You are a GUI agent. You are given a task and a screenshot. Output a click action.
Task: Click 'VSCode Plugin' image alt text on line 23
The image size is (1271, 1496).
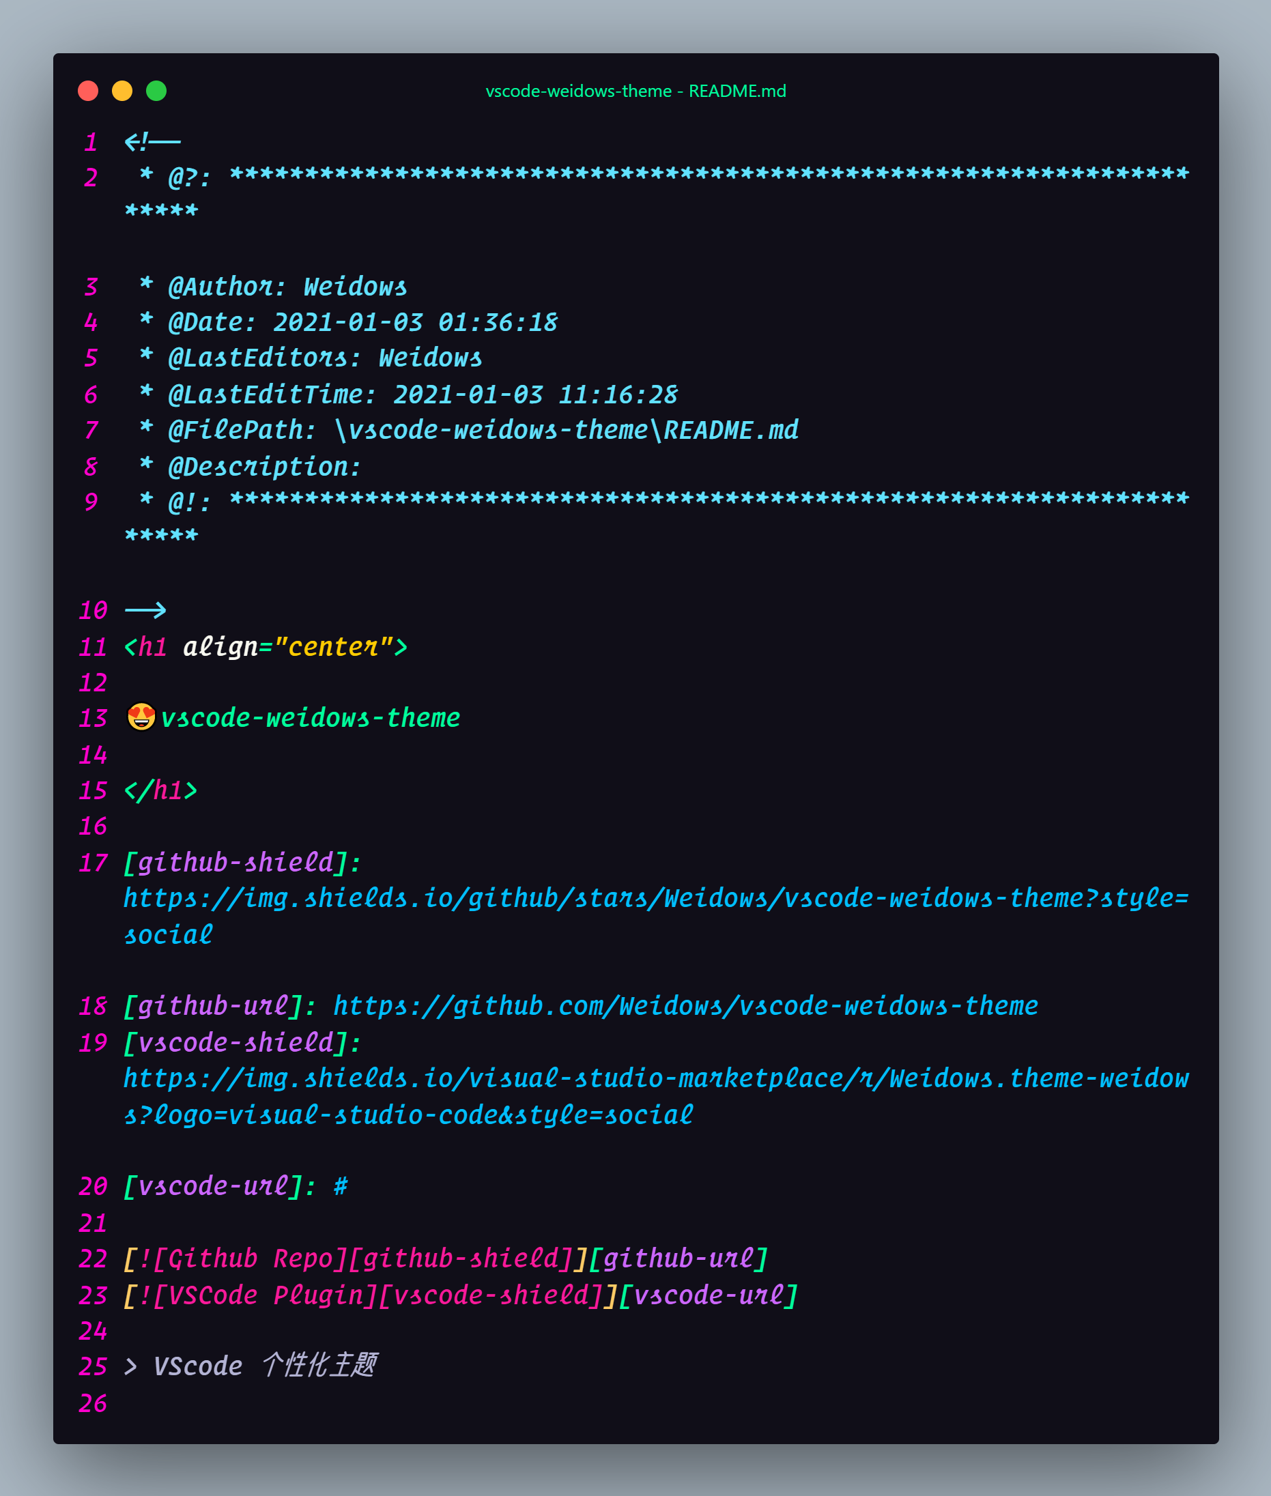point(265,1295)
